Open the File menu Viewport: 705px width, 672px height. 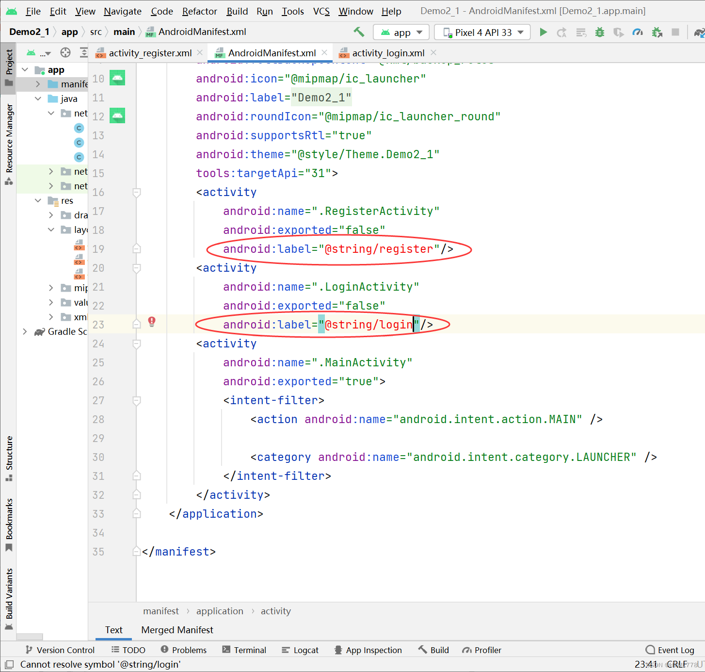33,11
